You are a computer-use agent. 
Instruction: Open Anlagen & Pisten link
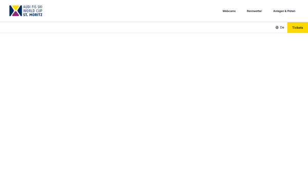point(284,11)
